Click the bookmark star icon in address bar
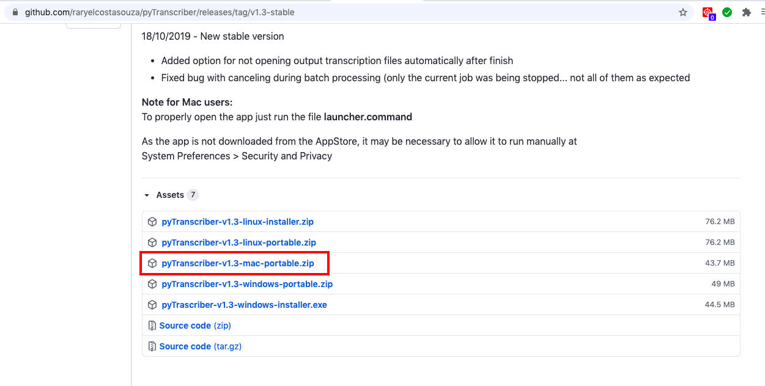Viewport: 765px width, 386px height. (x=683, y=12)
